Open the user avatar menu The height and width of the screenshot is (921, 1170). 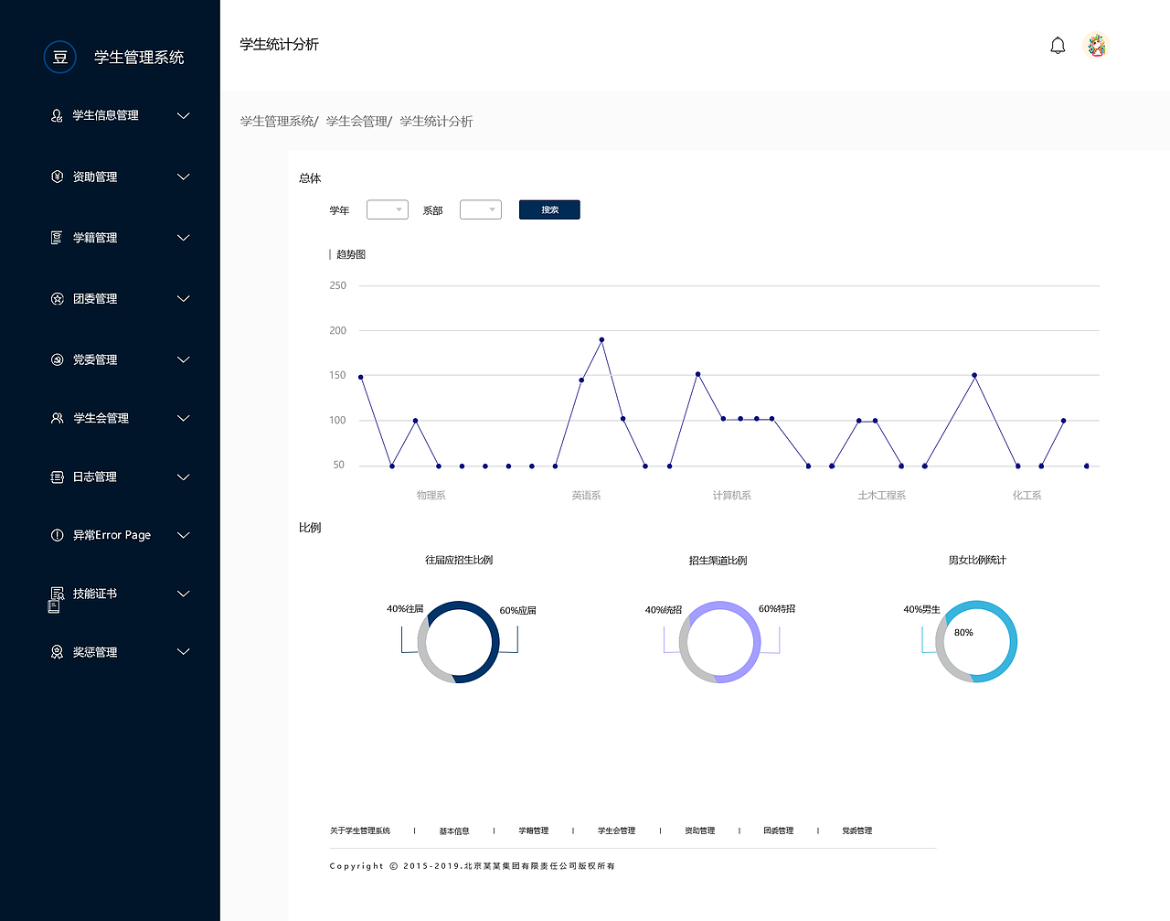[x=1095, y=45]
